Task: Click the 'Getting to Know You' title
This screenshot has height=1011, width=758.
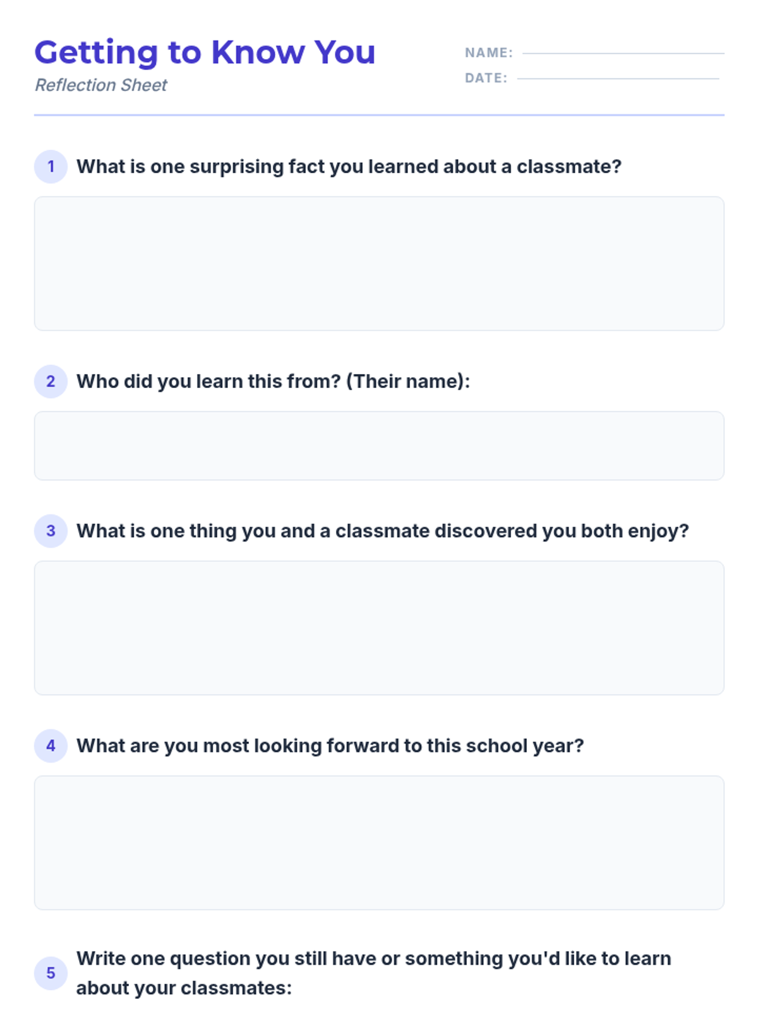Action: 205,52
